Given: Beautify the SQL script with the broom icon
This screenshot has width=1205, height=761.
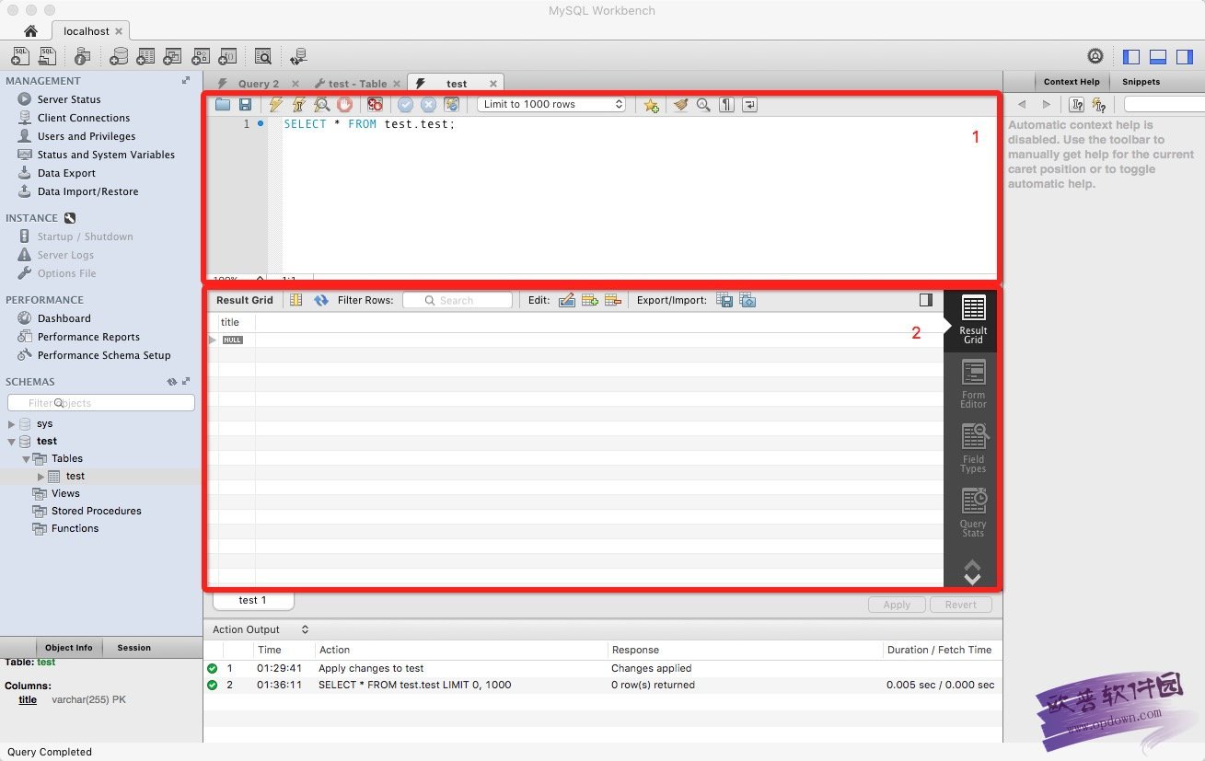Looking at the screenshot, I should [x=680, y=104].
